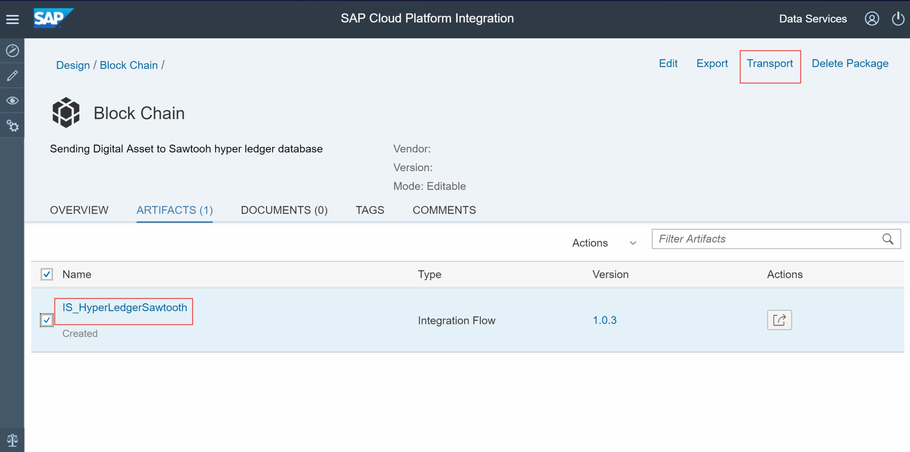Uncheck the IS_HyperLedgerSawtooth row checkbox
The height and width of the screenshot is (452, 910).
[47, 320]
